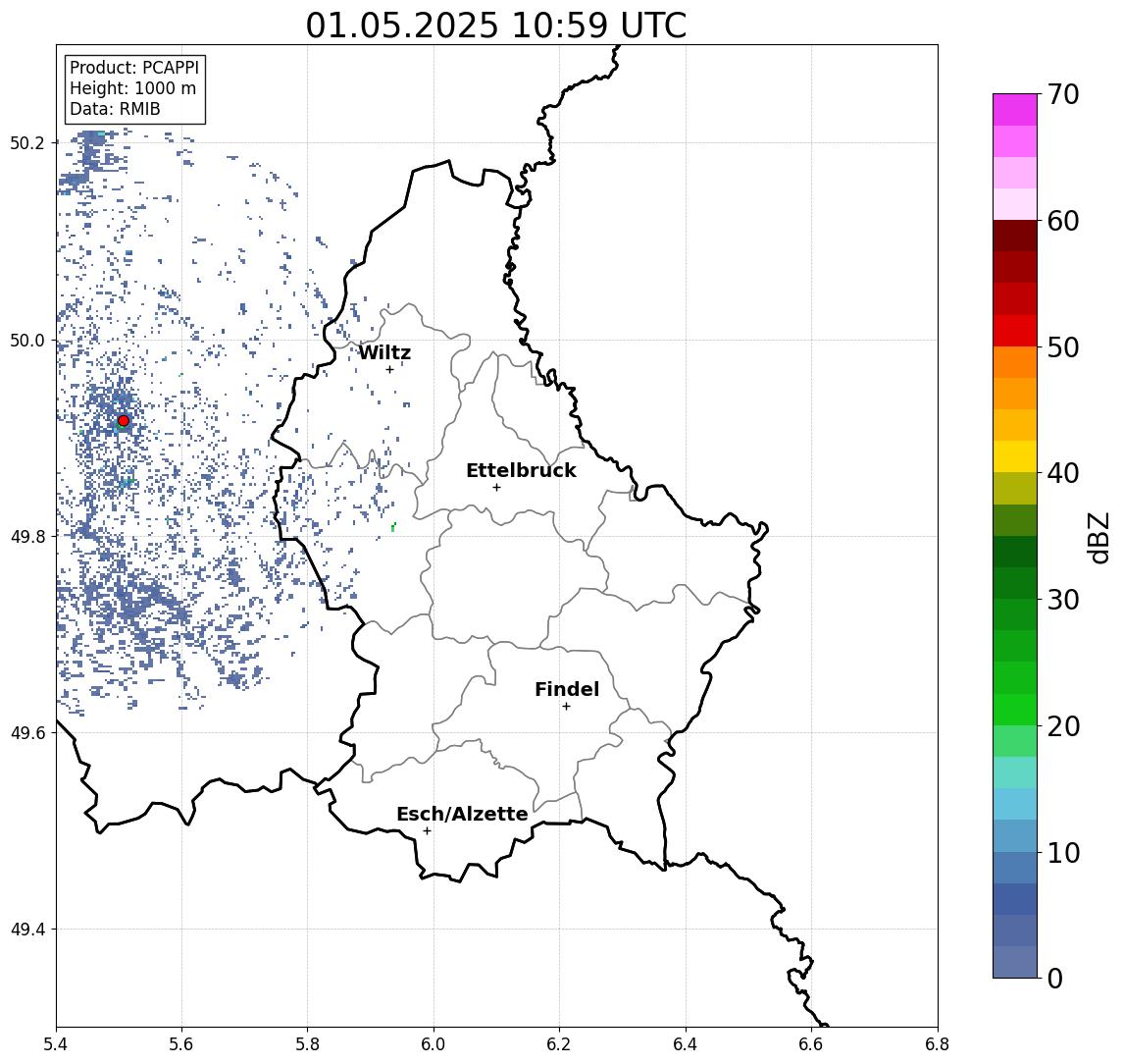Click the longitude axis label 5.8
The image size is (1123, 1064).
[307, 1044]
